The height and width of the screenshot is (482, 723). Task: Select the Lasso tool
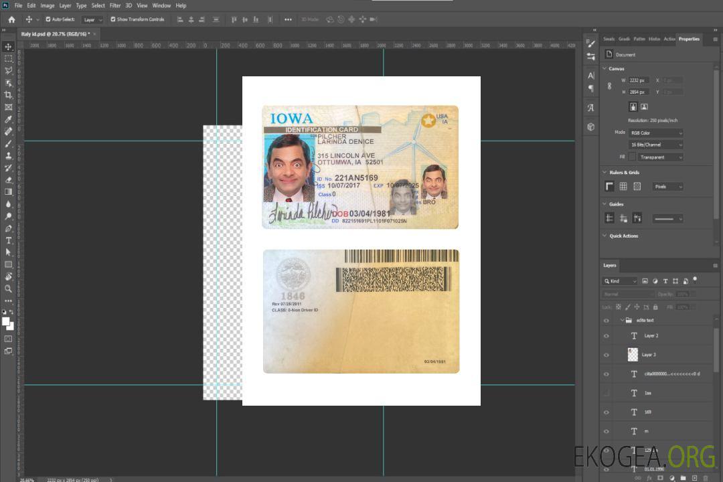point(9,70)
